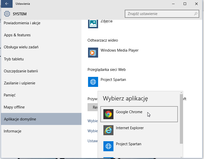Click the System settings gear icon

7,14
